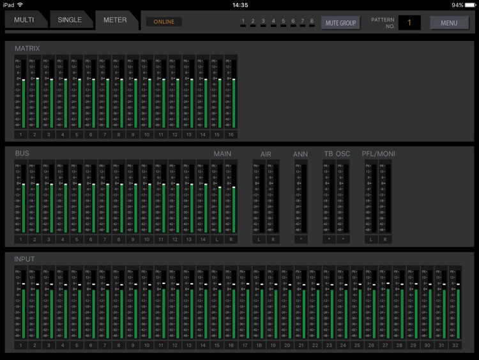
Task: Toggle mute group 6 indicator
Action: [293, 22]
